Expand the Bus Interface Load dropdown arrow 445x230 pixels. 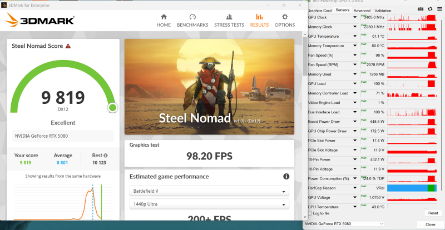(x=355, y=112)
